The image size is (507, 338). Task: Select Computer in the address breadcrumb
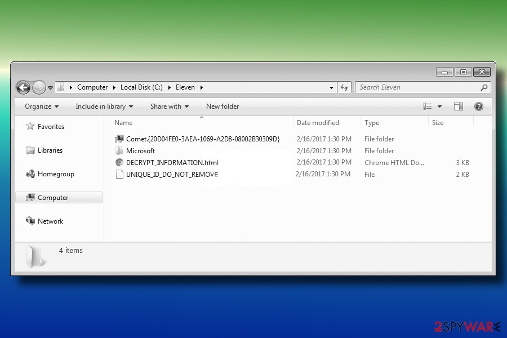[92, 87]
